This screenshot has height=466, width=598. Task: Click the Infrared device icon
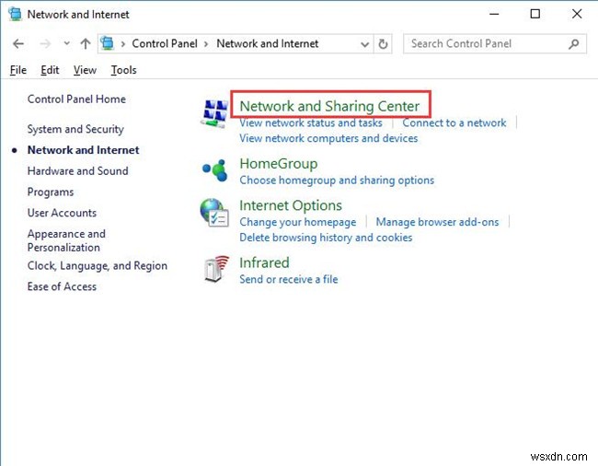pos(216,269)
